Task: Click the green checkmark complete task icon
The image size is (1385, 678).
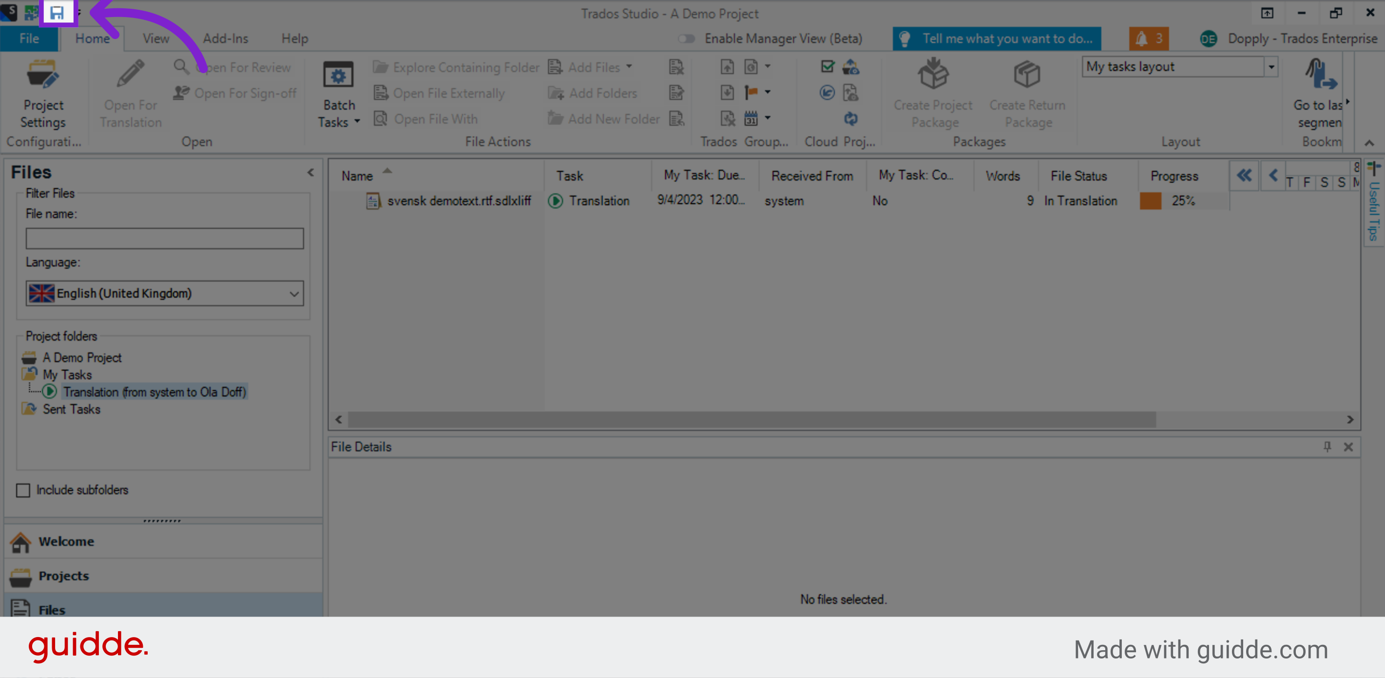Action: pyautogui.click(x=827, y=67)
